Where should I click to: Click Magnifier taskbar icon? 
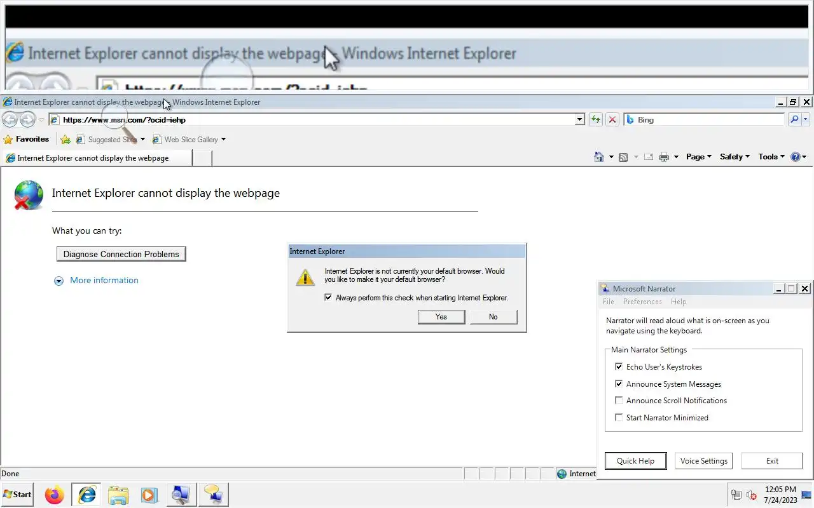(x=181, y=494)
